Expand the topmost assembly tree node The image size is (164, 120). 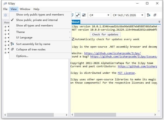pos(5,27)
